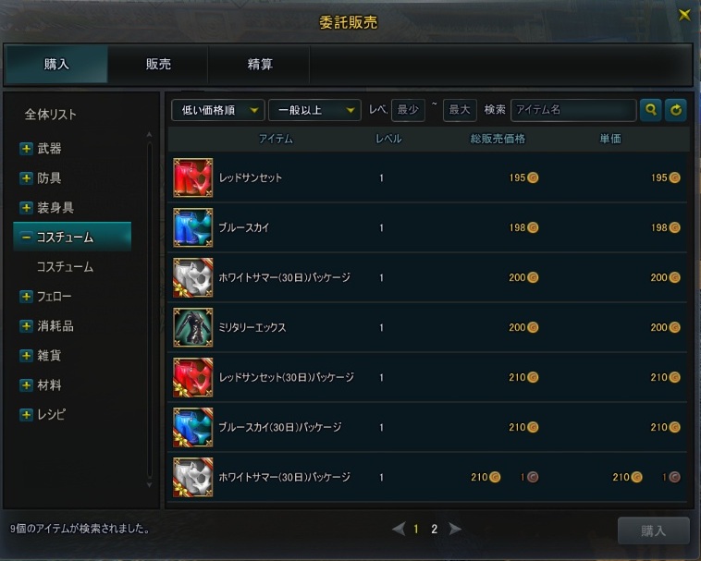Open the 一般以上 grade dropdown
Image resolution: width=701 pixels, height=561 pixels.
tap(314, 110)
